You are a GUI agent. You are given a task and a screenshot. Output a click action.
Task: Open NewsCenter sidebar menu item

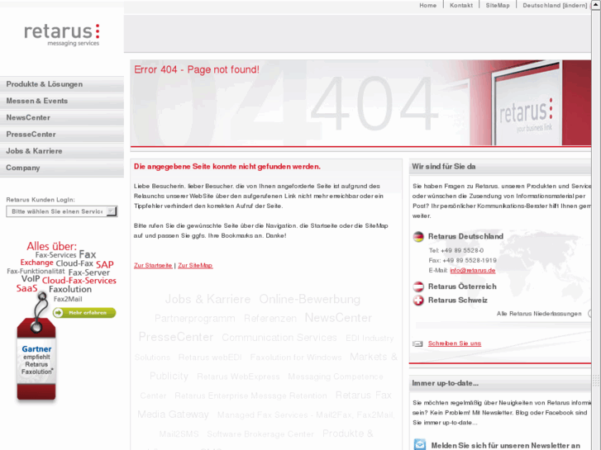pyautogui.click(x=62, y=118)
